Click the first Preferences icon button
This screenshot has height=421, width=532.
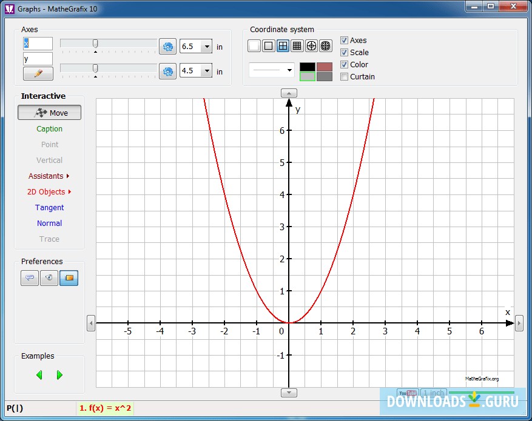(x=30, y=278)
